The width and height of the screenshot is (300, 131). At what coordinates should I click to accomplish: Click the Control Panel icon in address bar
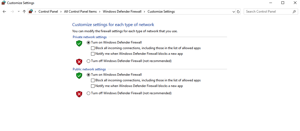(x=31, y=12)
